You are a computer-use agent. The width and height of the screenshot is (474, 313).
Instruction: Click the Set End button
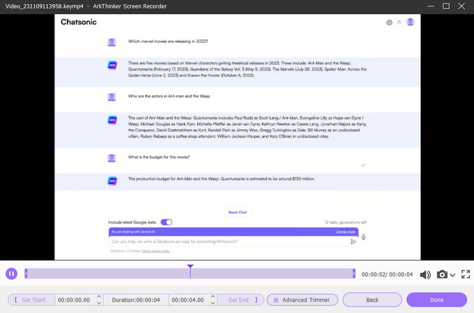(241, 300)
